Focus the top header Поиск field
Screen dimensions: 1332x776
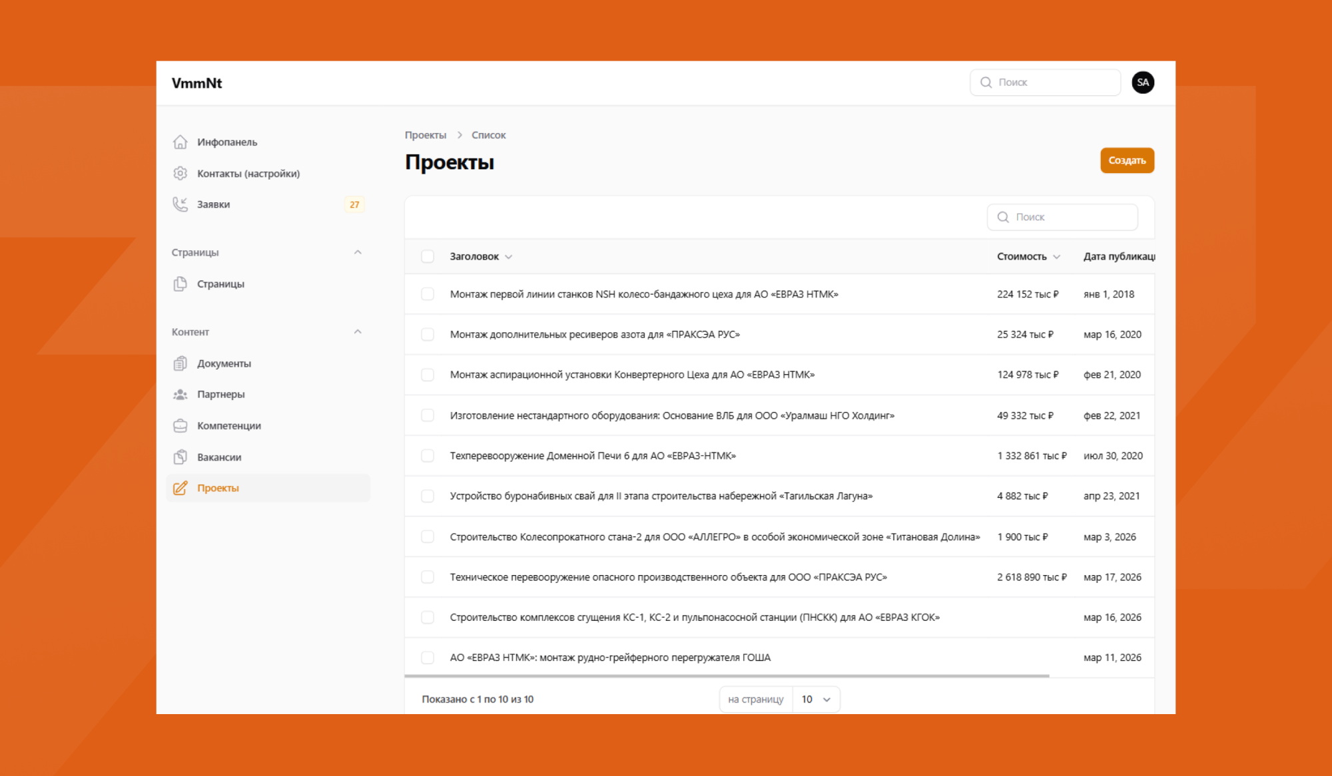1045,83
